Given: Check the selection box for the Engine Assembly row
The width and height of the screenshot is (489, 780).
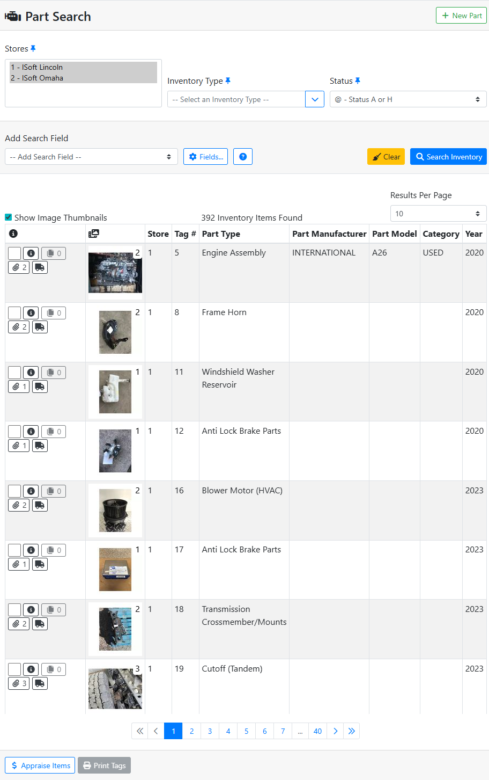Looking at the screenshot, I should point(14,253).
